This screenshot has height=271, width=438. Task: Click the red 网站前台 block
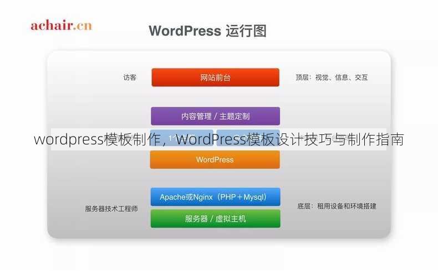(215, 77)
